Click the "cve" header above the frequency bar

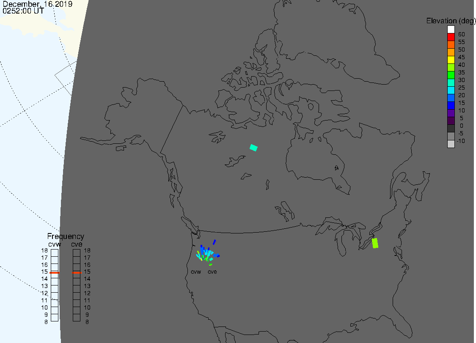77,244
